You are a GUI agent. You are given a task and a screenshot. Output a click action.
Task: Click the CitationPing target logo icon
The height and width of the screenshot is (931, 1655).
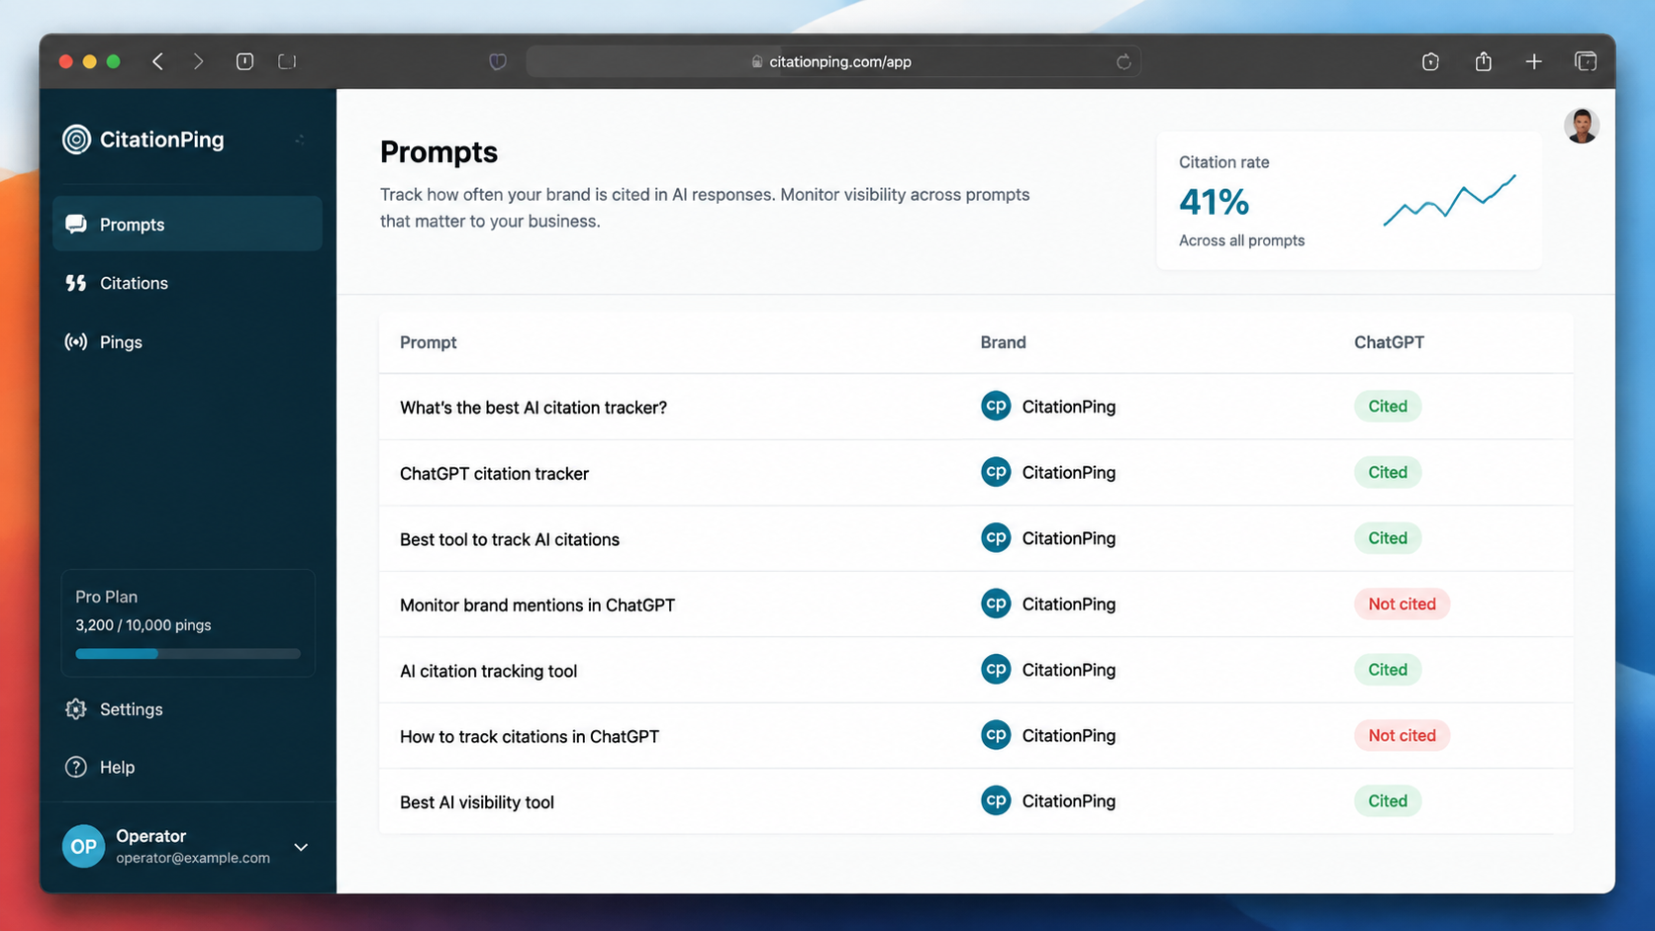pos(76,140)
